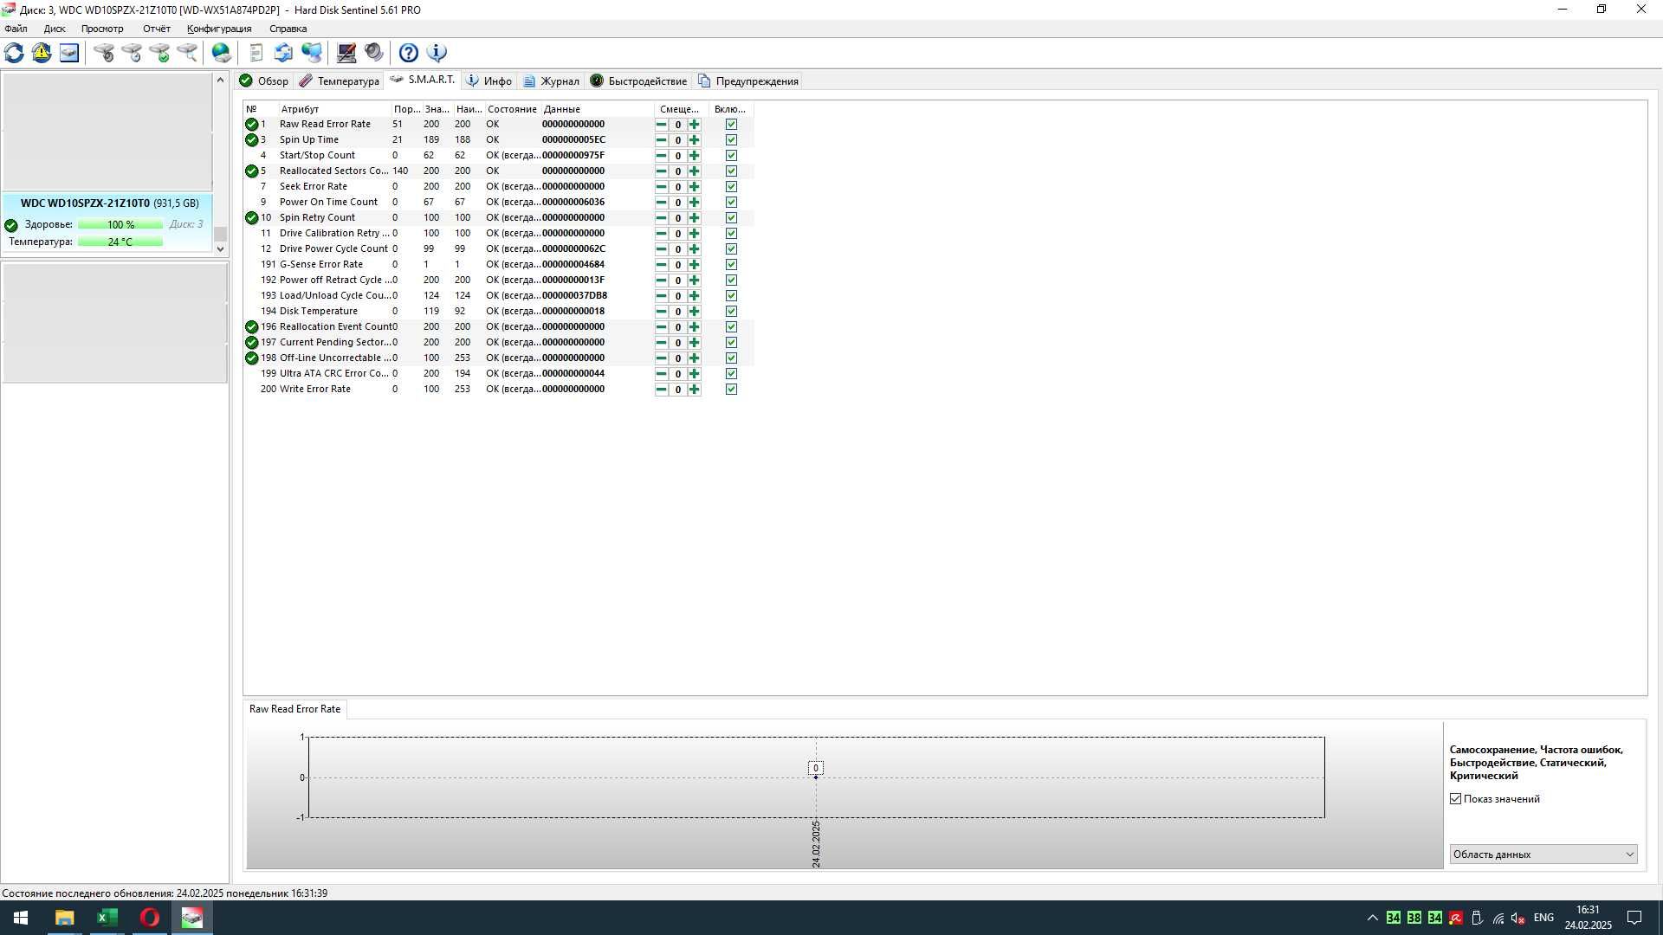Click the network computers toolbar icon
Image resolution: width=1663 pixels, height=935 pixels.
click(311, 53)
